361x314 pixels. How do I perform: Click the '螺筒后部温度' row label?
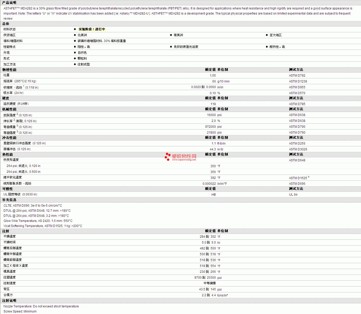(12, 248)
